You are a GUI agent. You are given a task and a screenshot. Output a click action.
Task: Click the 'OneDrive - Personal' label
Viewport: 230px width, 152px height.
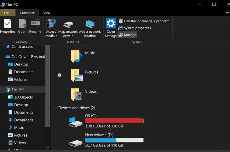point(28,57)
